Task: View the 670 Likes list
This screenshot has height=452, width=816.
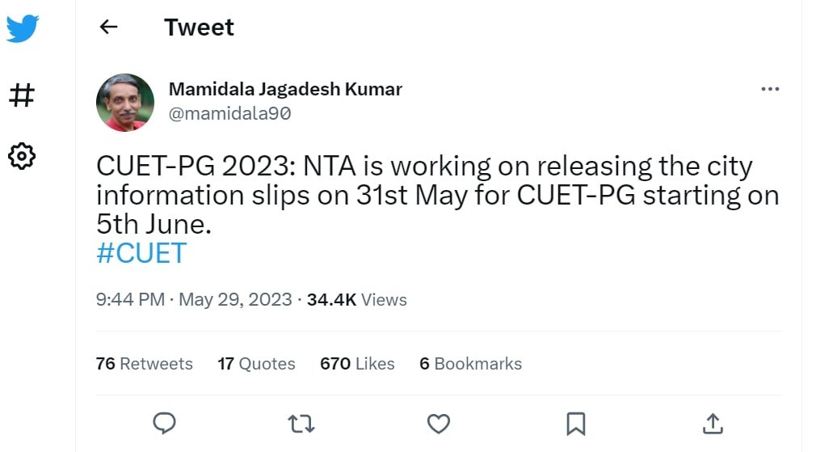Action: point(357,364)
